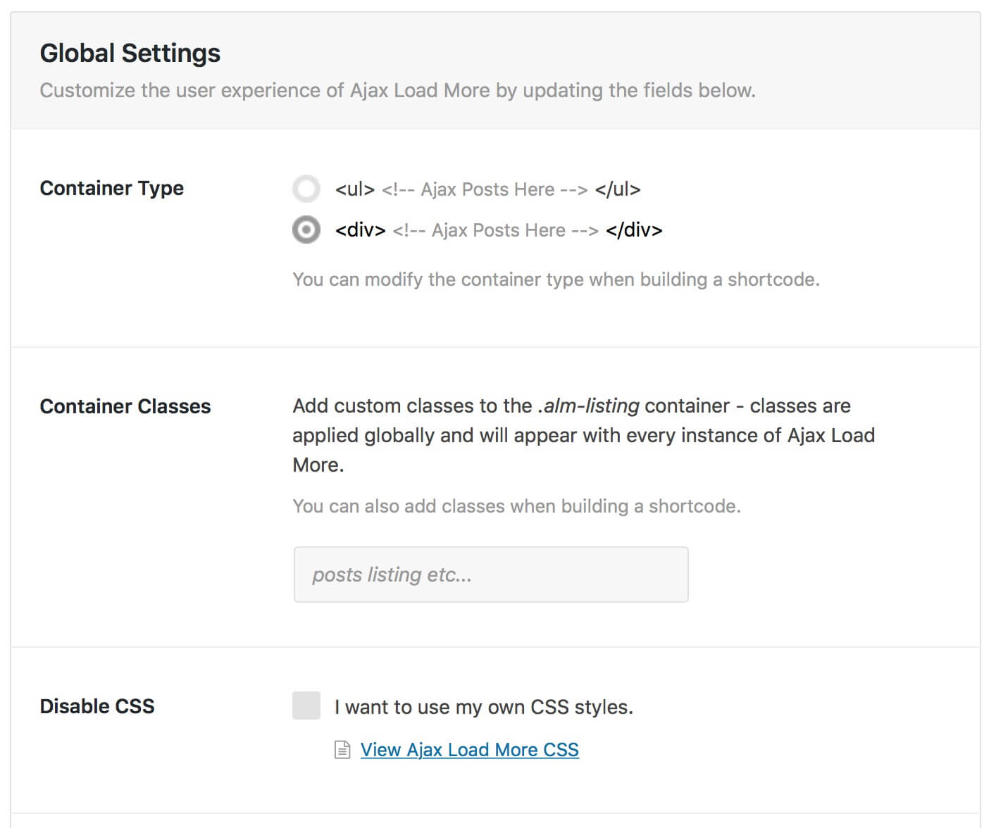Select the <div> container type radio button

click(306, 230)
